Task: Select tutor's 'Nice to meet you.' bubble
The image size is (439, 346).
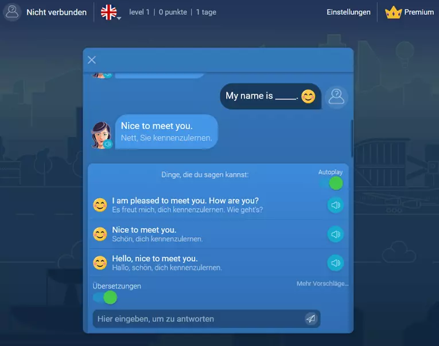Action: click(x=166, y=132)
